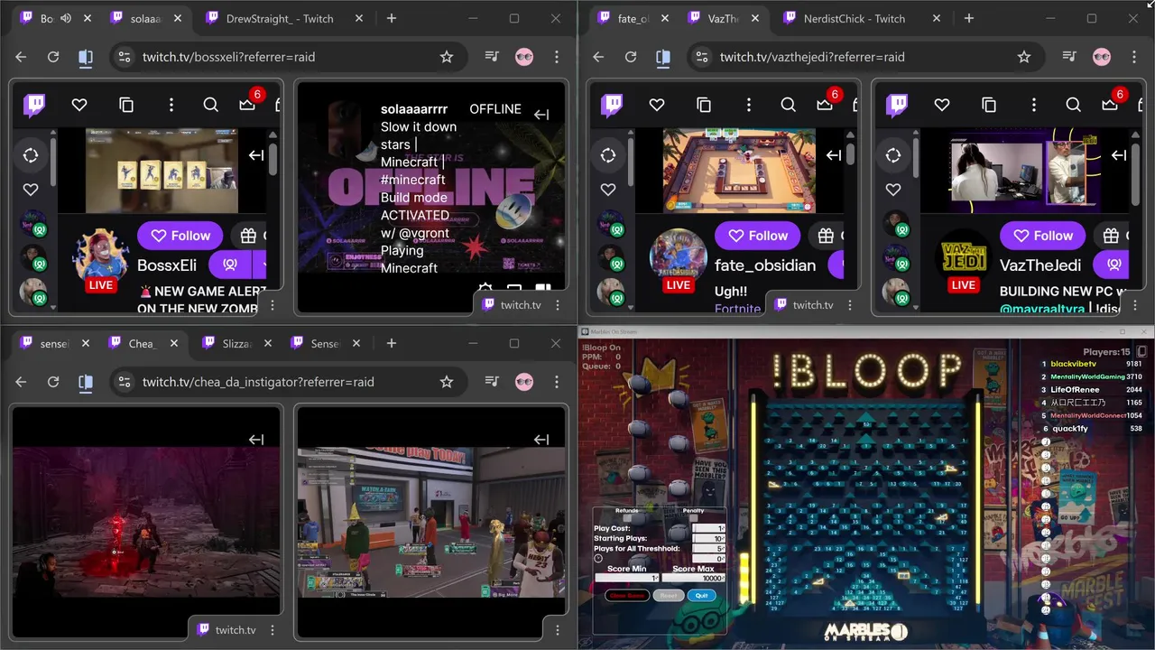This screenshot has height=650, width=1155.
Task: Open Following heart in fate_obsidian pane header
Action: pos(657,105)
